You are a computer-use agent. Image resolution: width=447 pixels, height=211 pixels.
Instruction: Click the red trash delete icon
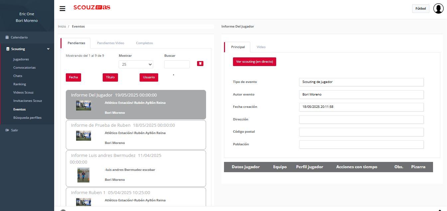tap(200, 63)
